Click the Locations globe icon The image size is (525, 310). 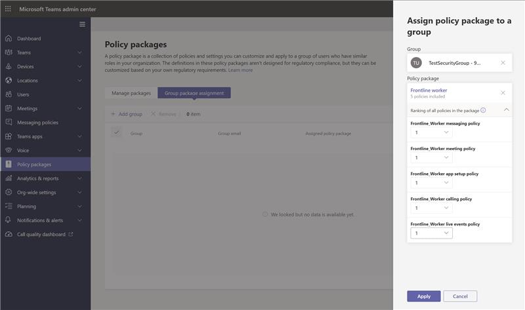tap(9, 81)
